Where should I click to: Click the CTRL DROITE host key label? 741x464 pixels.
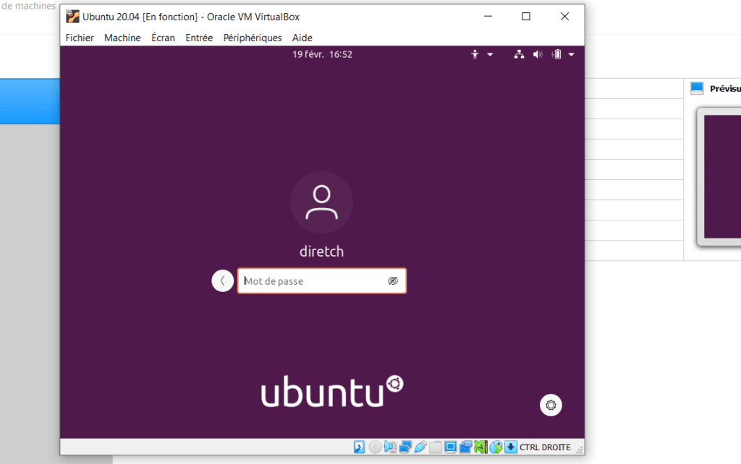[545, 447]
